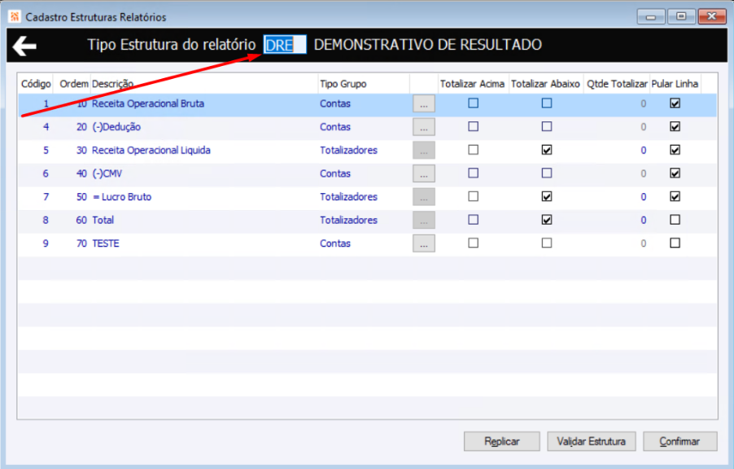This screenshot has height=469, width=734.
Task: Click Tipo Grupo Contas for (-)CMV row
Action: 335,173
